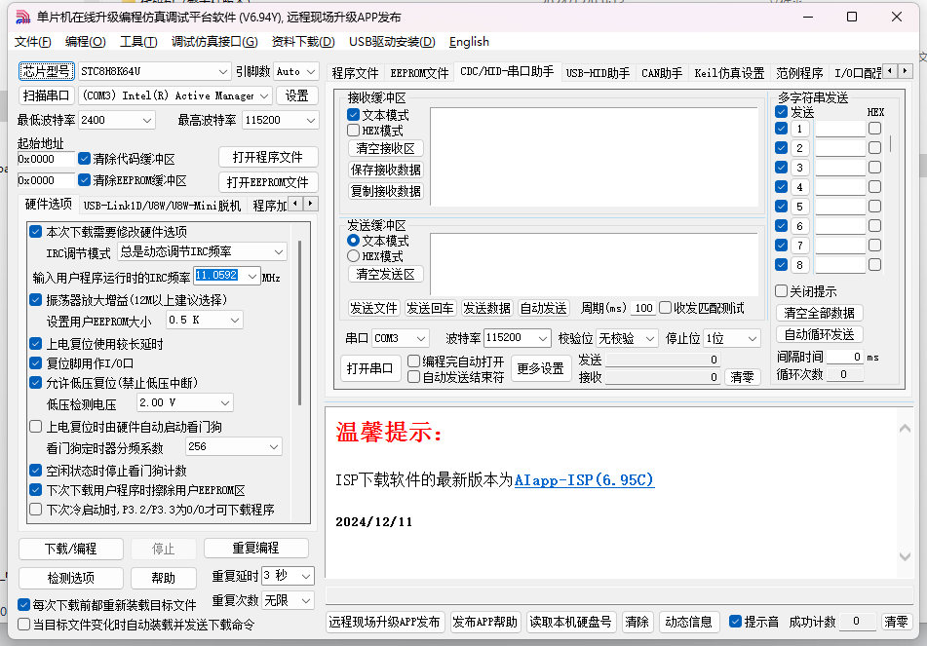
Task: Expand IRC frequency 11.0592 dropdown
Action: [252, 276]
